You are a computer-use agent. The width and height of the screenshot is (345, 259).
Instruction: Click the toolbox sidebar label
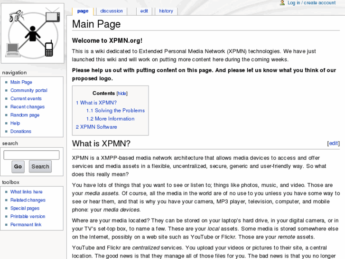pos(11,182)
